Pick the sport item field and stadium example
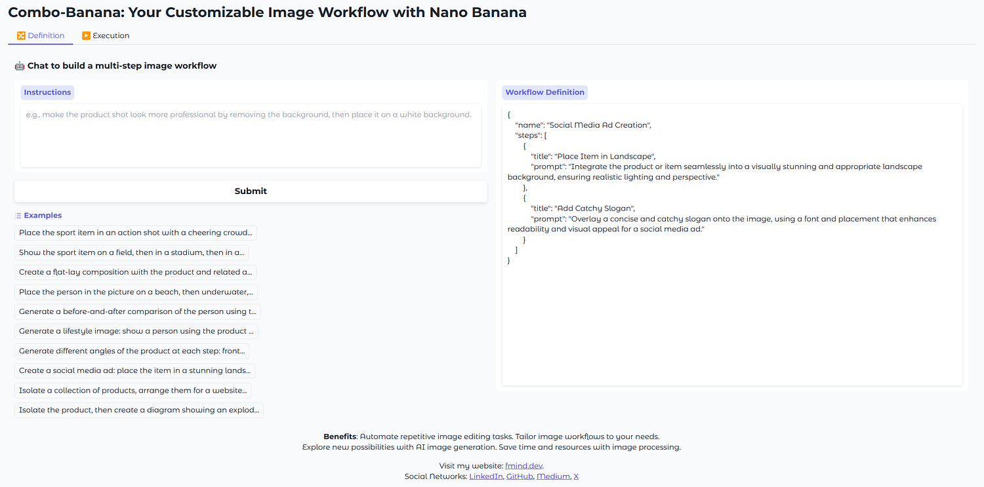This screenshot has height=487, width=984. click(131, 252)
